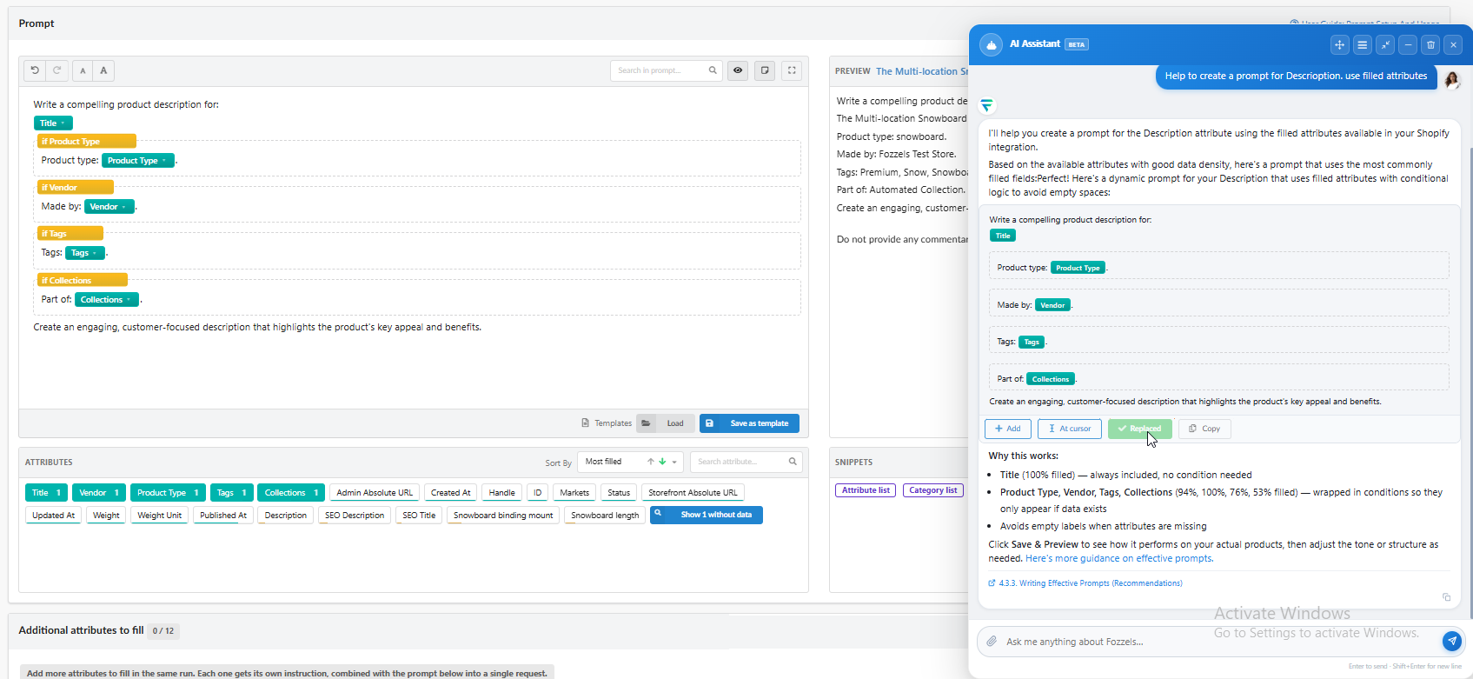
Task: Click the ascending sort arrow in Sort By
Action: tap(650, 462)
